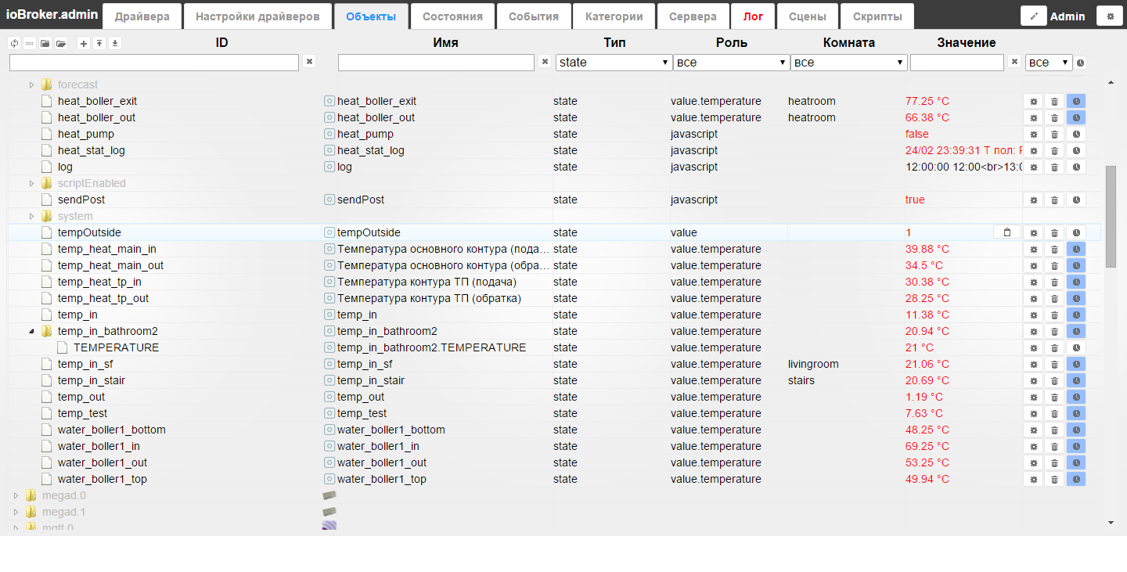Collapse the temp_in_bathroom2 folder
1127x572 pixels.
(x=32, y=331)
